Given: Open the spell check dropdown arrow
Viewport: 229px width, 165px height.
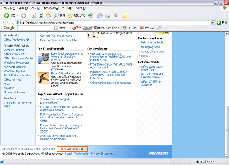Looking at the screenshot, I should [x=138, y=28].
